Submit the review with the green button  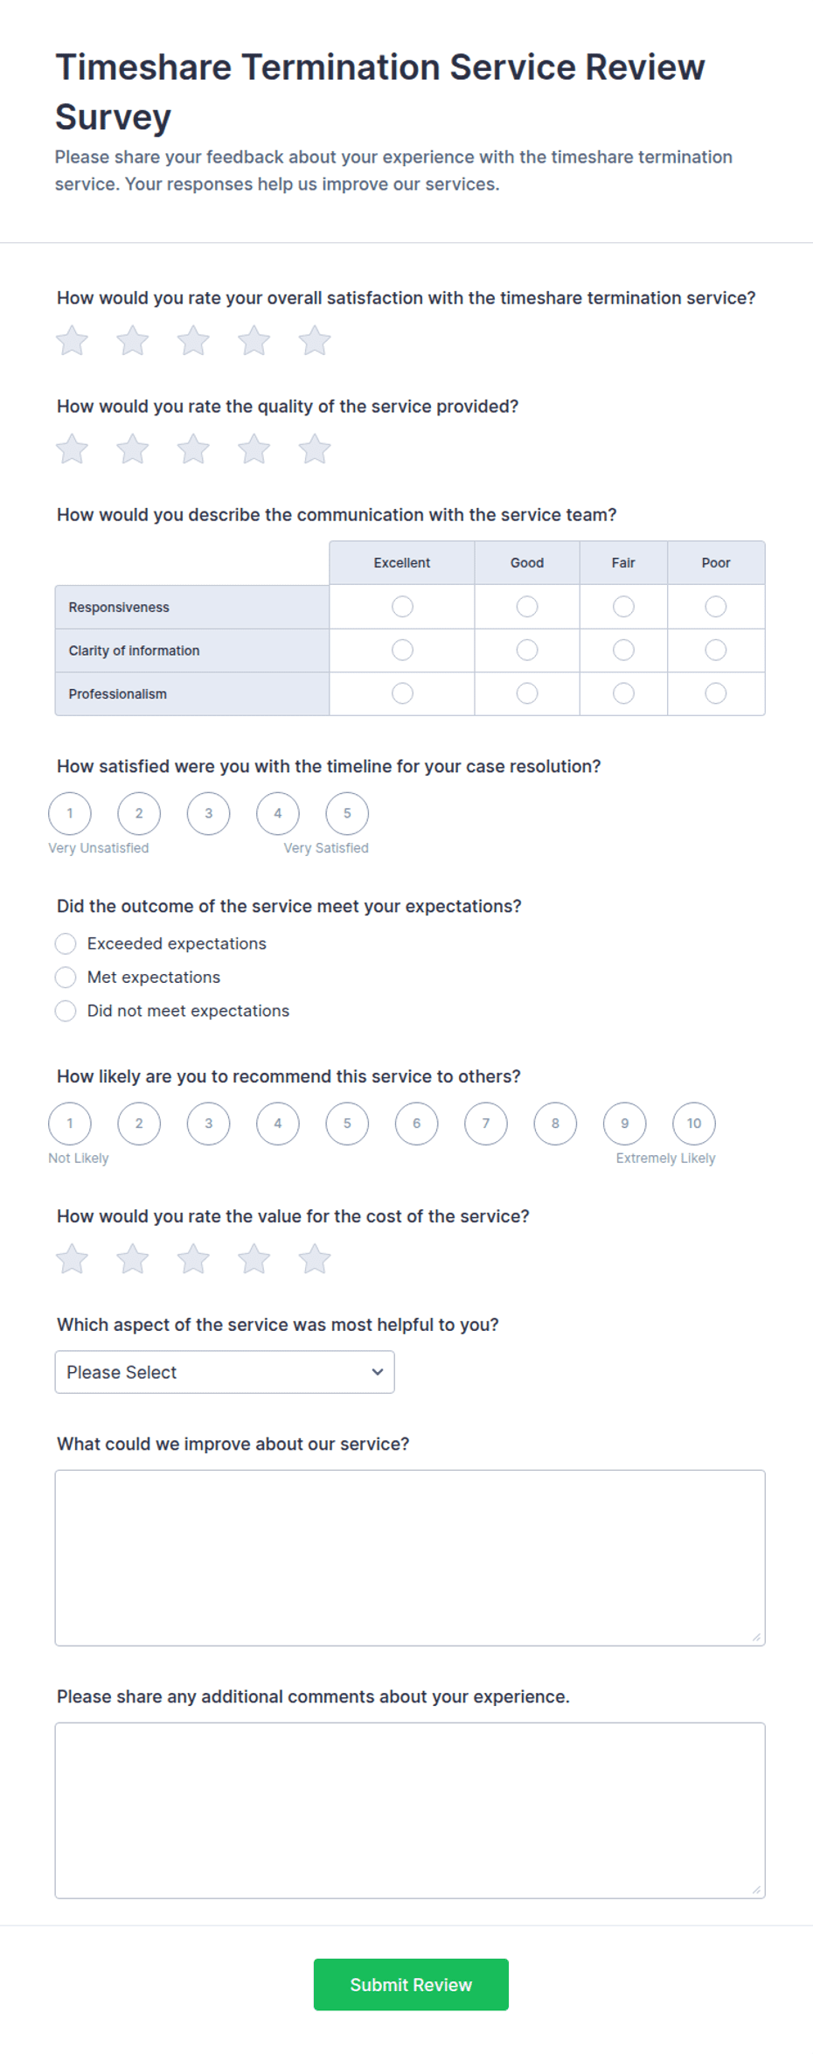411,1984
